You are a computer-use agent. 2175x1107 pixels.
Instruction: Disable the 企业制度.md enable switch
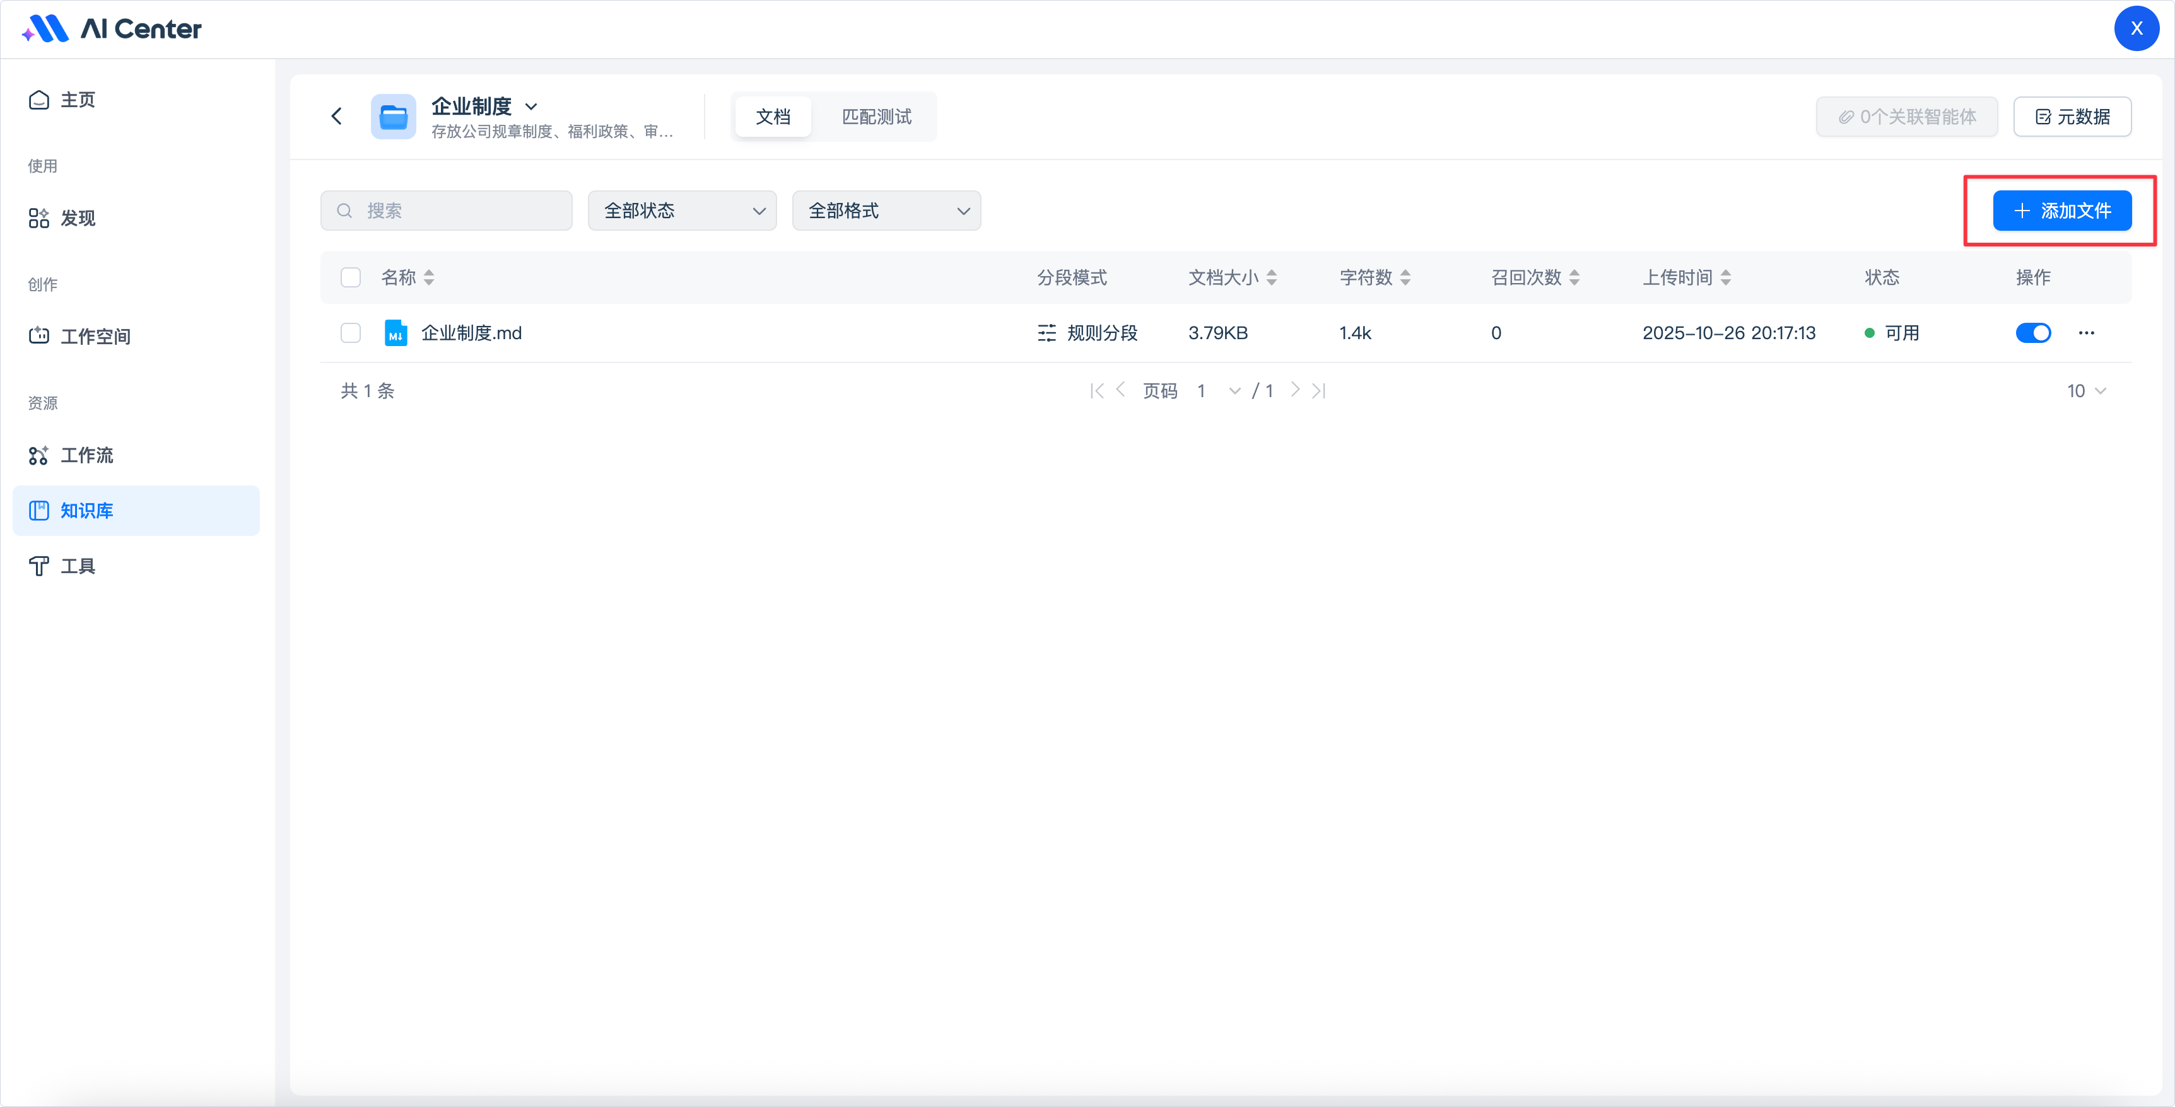(2033, 332)
